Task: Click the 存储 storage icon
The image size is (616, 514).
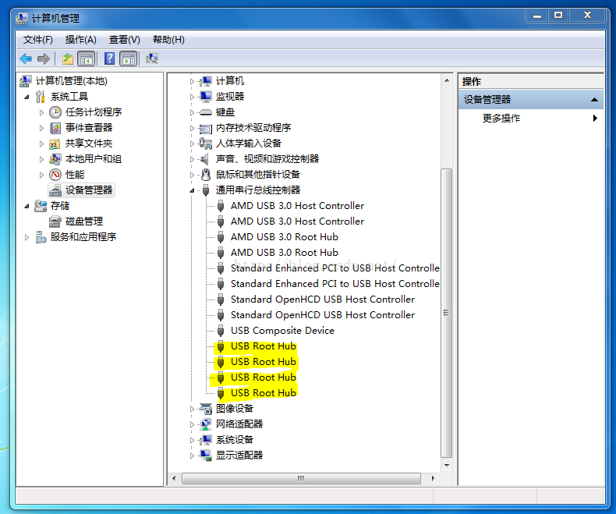Action: 41,206
